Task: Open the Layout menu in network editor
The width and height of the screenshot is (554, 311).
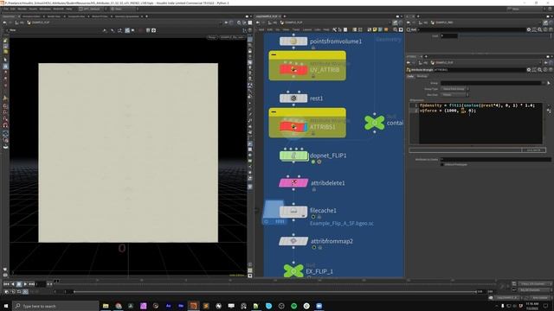Action: [x=307, y=29]
